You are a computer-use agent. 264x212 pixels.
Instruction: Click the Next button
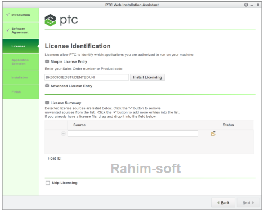(248, 202)
